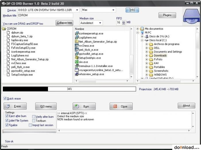Click the FIFO size value field
This screenshot has width=201, height=150.
click(119, 23)
